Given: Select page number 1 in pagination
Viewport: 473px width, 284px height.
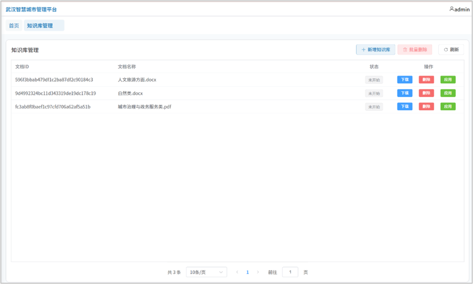Looking at the screenshot, I should [247, 272].
